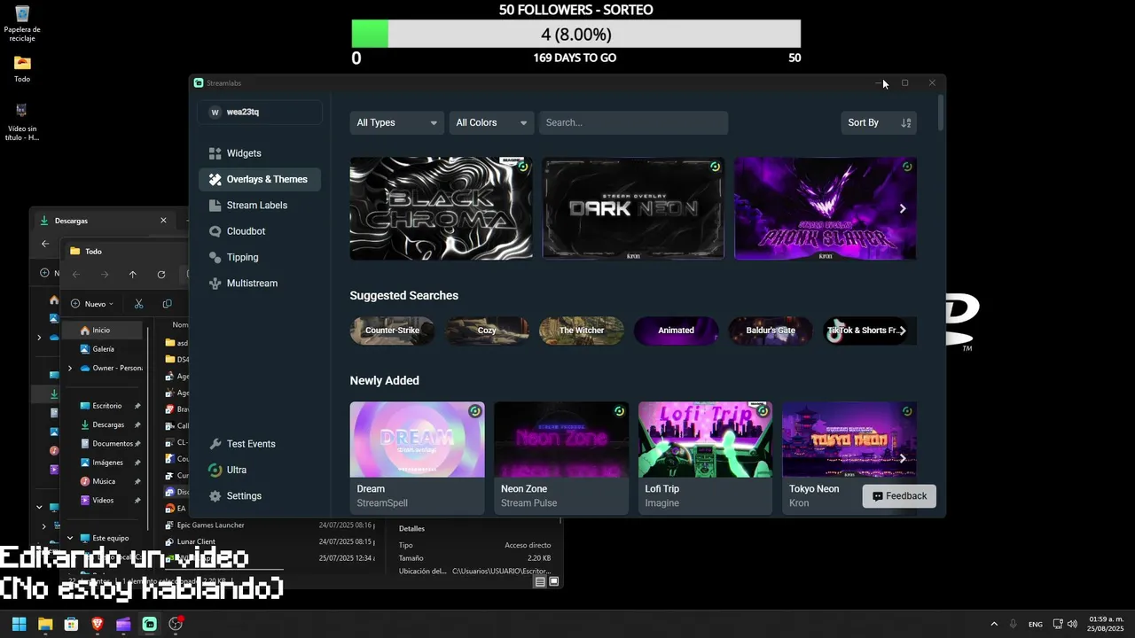
Task: Close the Descargas tab in File Explorer
Action: pos(163,221)
